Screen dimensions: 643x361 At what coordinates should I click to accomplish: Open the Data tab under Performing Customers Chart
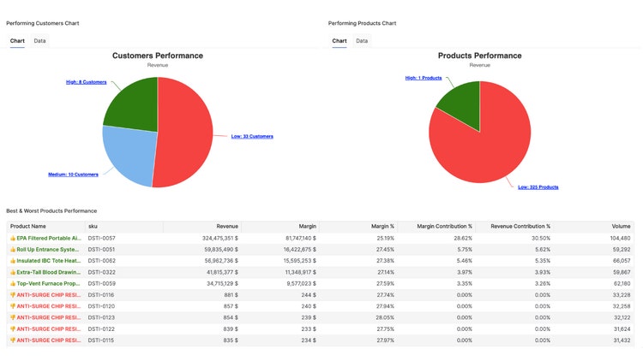(x=39, y=41)
